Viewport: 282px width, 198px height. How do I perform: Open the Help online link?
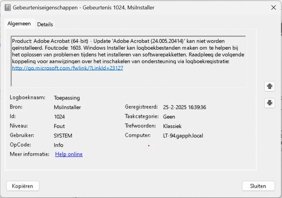69,154
